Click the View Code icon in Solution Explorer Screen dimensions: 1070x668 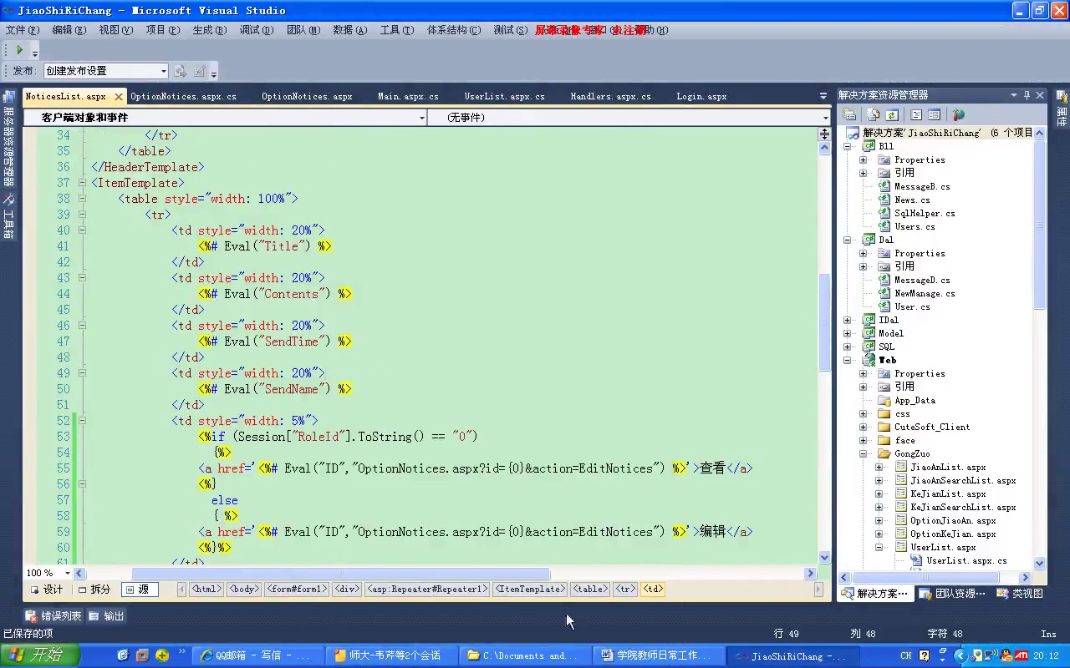click(x=916, y=115)
